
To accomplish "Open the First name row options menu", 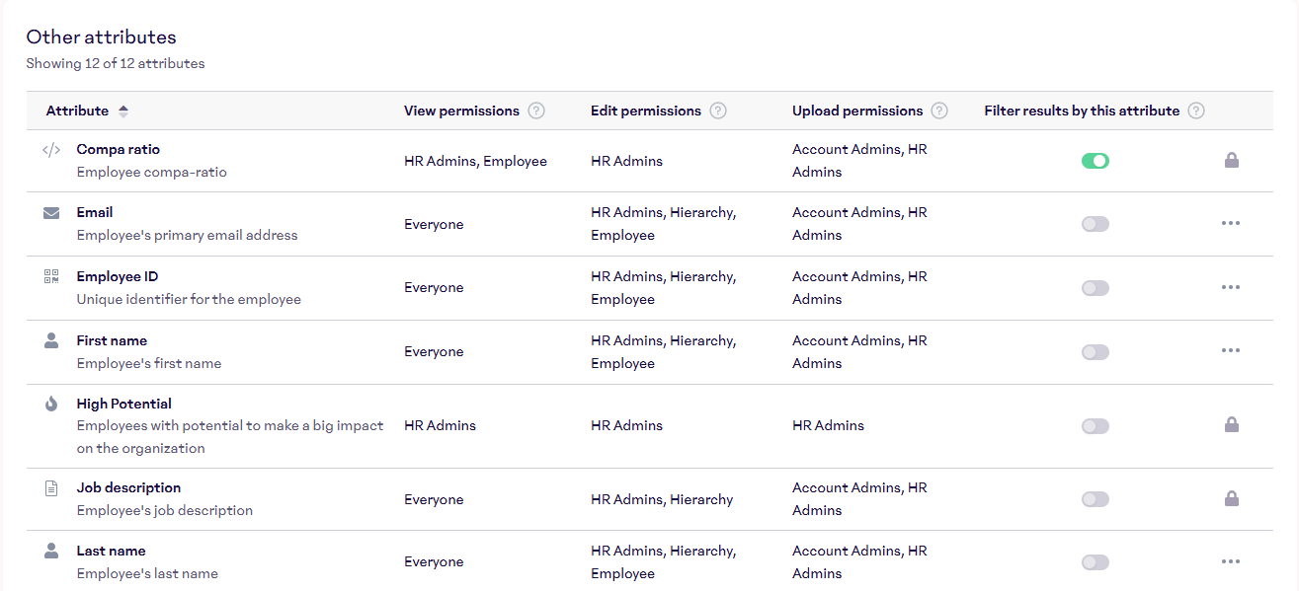I will coord(1230,350).
